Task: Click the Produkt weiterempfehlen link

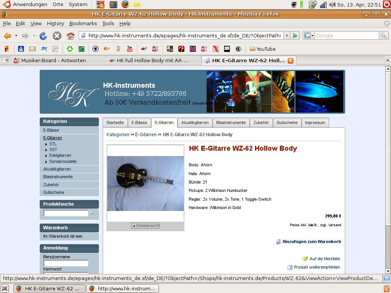Action: tap(317, 267)
